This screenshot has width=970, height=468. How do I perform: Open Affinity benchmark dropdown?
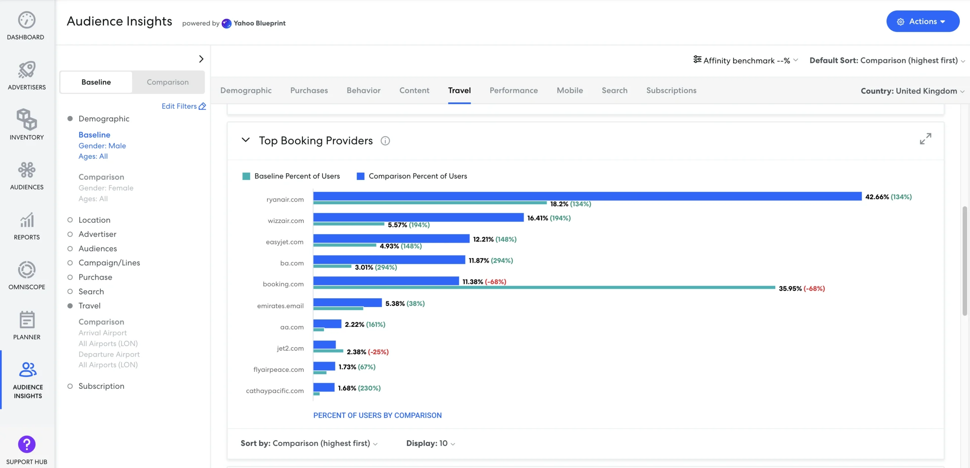(746, 60)
